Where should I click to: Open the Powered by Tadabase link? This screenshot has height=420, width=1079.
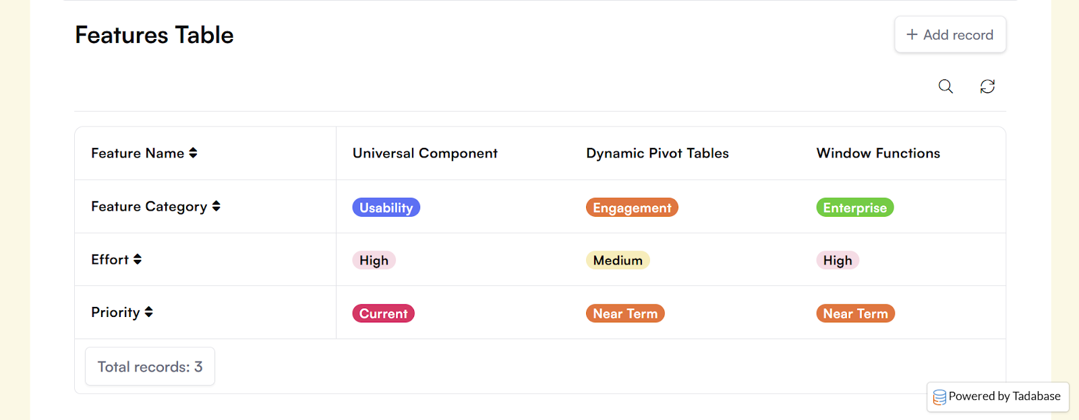pyautogui.click(x=1004, y=396)
